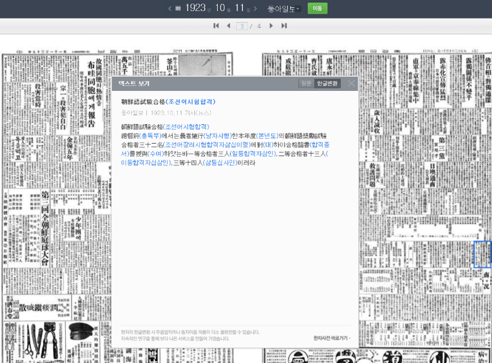
Task: Select article source line 동아일보 1923.10.11 기사(뉴스)
Action: (x=166, y=113)
